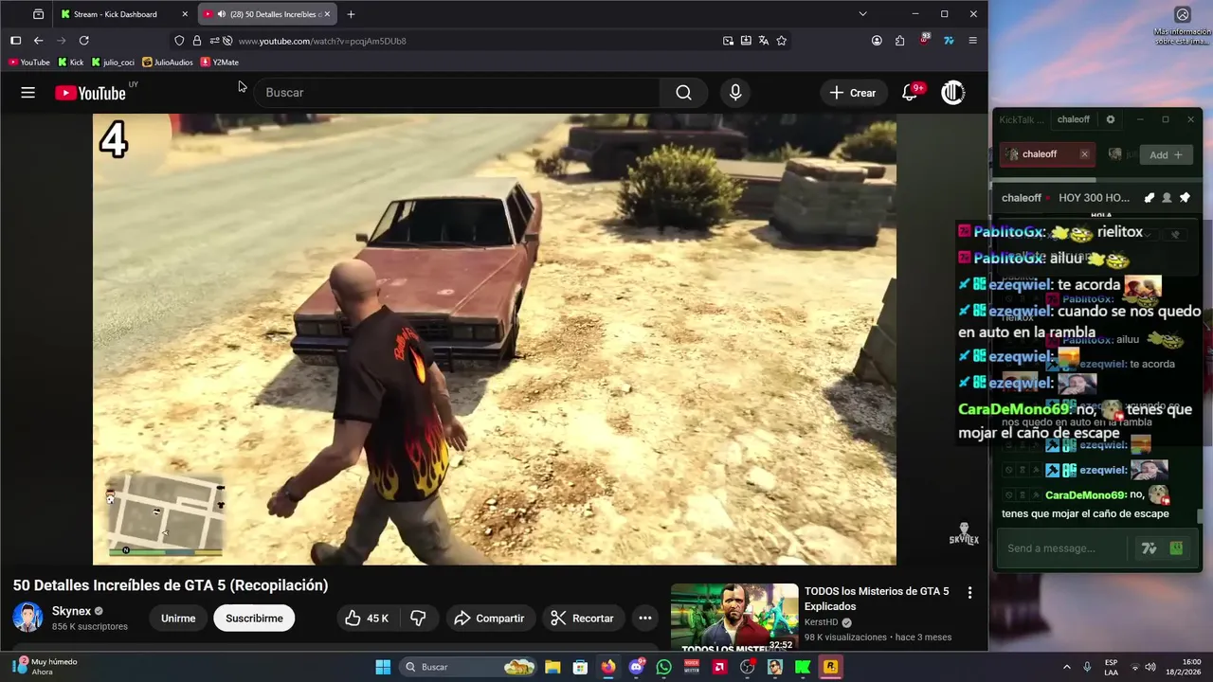Open the Windows Start menu
The height and width of the screenshot is (682, 1213).
(x=383, y=667)
